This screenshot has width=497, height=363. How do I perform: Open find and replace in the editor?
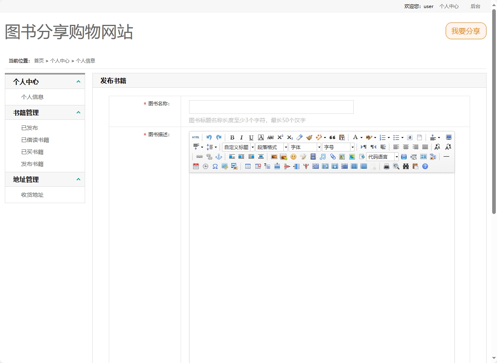[x=406, y=166]
